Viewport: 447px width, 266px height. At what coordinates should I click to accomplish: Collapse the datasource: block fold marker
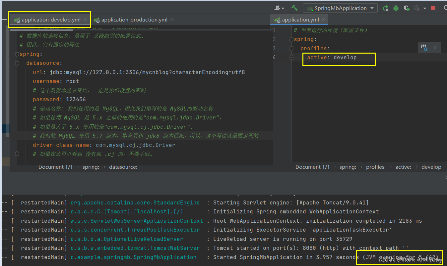pyautogui.click(x=17, y=63)
